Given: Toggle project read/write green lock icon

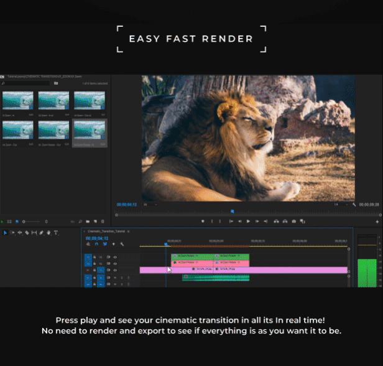Looking at the screenshot, I should pyautogui.click(x=2, y=222).
